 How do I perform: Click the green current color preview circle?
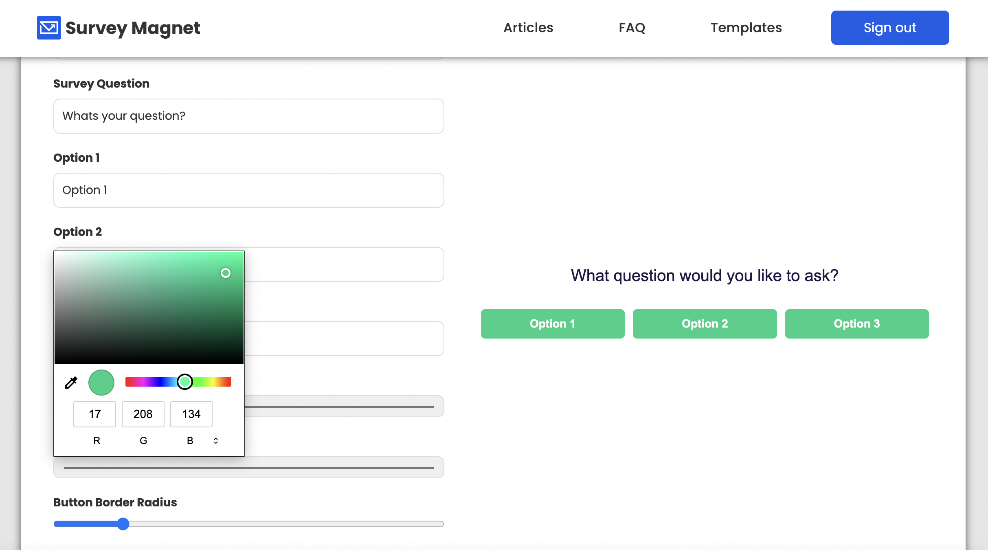click(x=101, y=383)
